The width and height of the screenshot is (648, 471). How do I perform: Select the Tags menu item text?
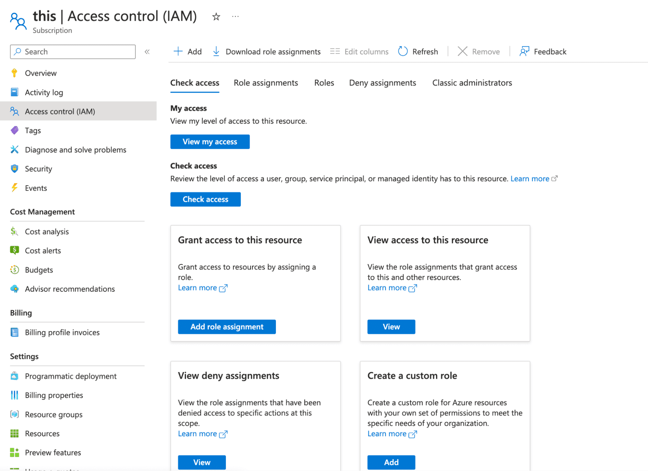pyautogui.click(x=33, y=131)
